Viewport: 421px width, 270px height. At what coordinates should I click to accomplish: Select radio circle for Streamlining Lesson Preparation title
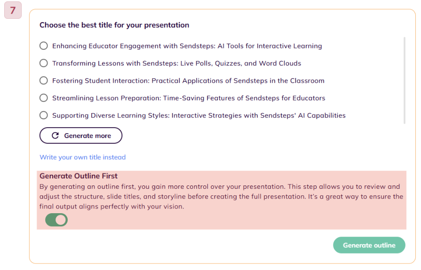pos(43,98)
